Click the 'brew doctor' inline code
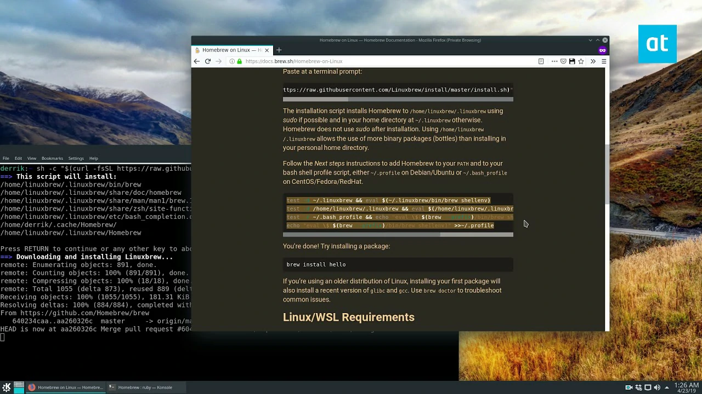This screenshot has height=394, width=702. [439, 291]
